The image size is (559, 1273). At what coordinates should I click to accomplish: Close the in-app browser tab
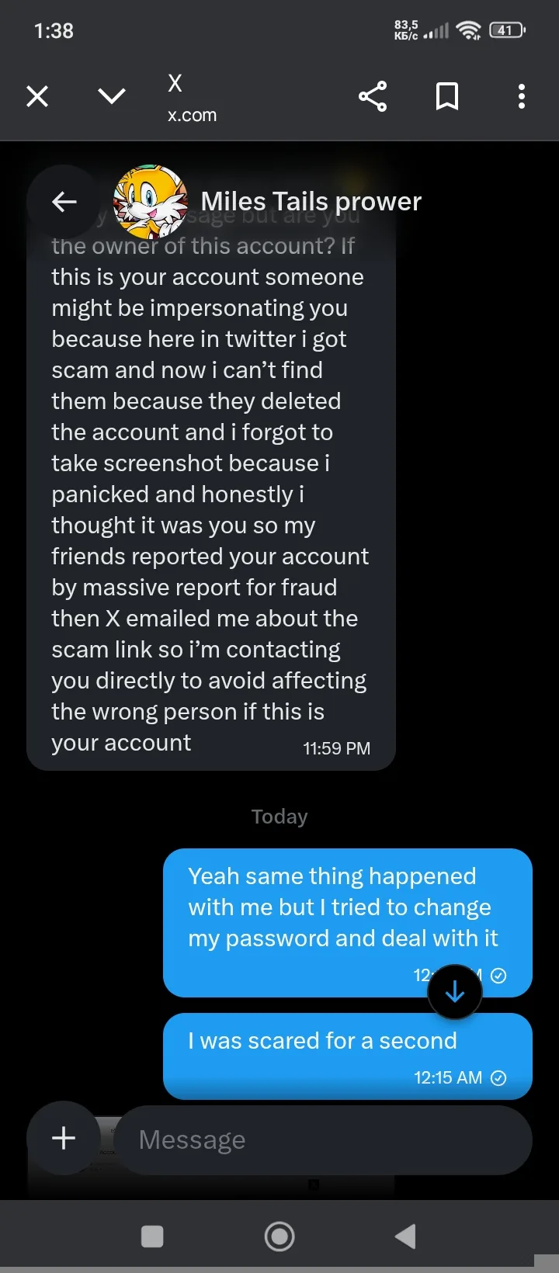[37, 96]
